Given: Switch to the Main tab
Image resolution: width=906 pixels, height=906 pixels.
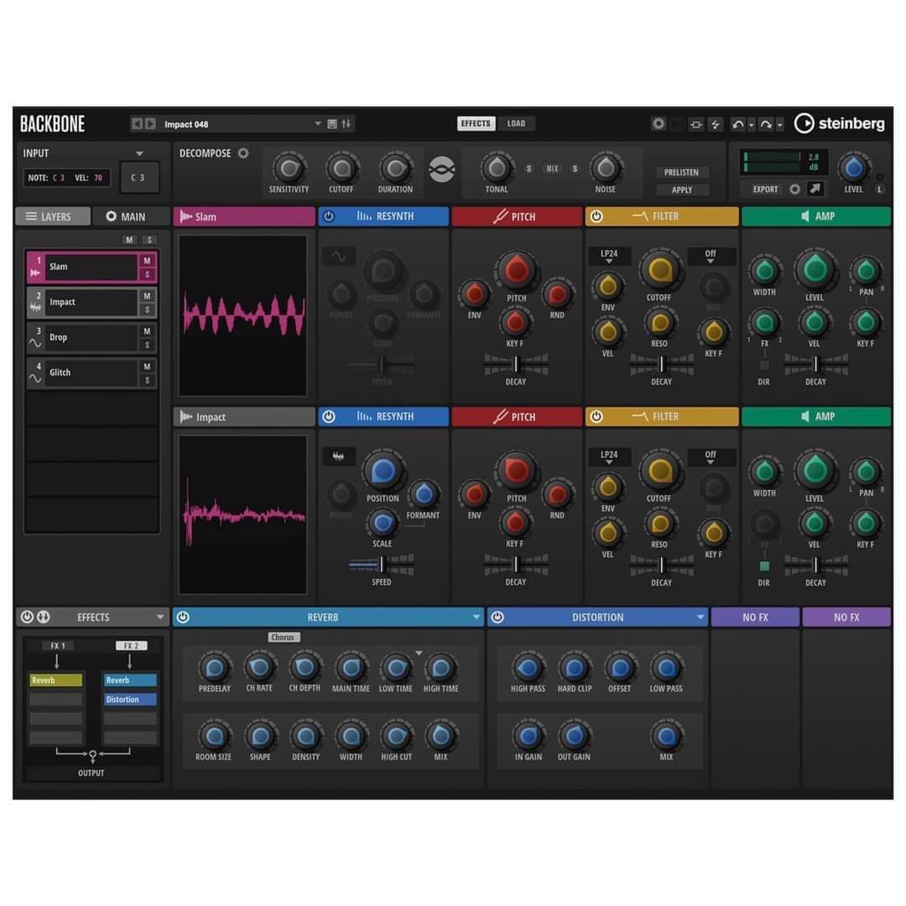Looking at the screenshot, I should pos(131,216).
